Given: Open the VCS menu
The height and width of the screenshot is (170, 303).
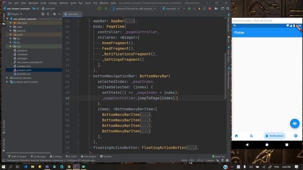Looking at the screenshot, I should [x=95, y=3].
